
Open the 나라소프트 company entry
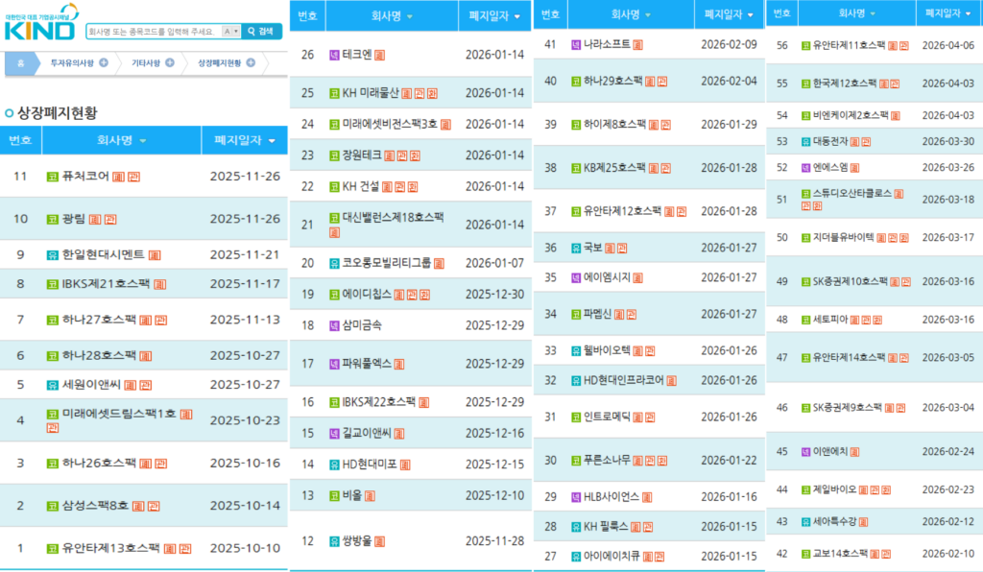point(609,43)
